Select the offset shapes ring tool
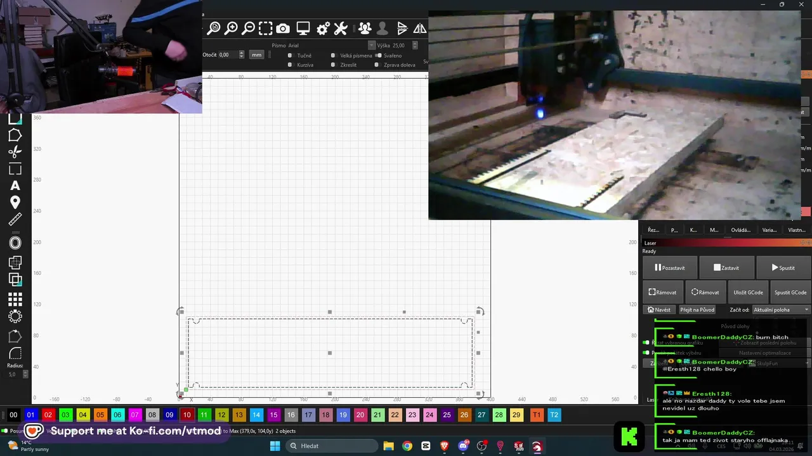812x456 pixels. pos(15,243)
